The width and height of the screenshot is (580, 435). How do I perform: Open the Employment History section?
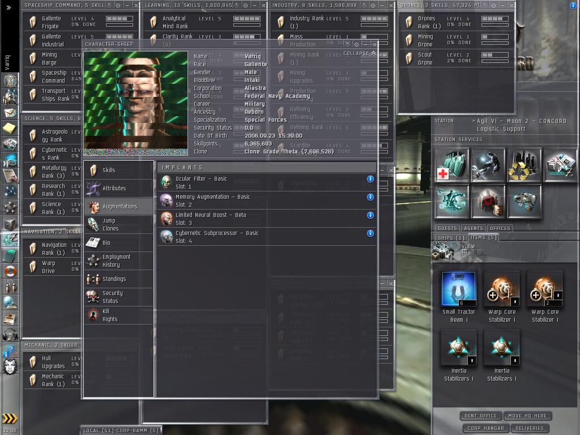pyautogui.click(x=119, y=261)
